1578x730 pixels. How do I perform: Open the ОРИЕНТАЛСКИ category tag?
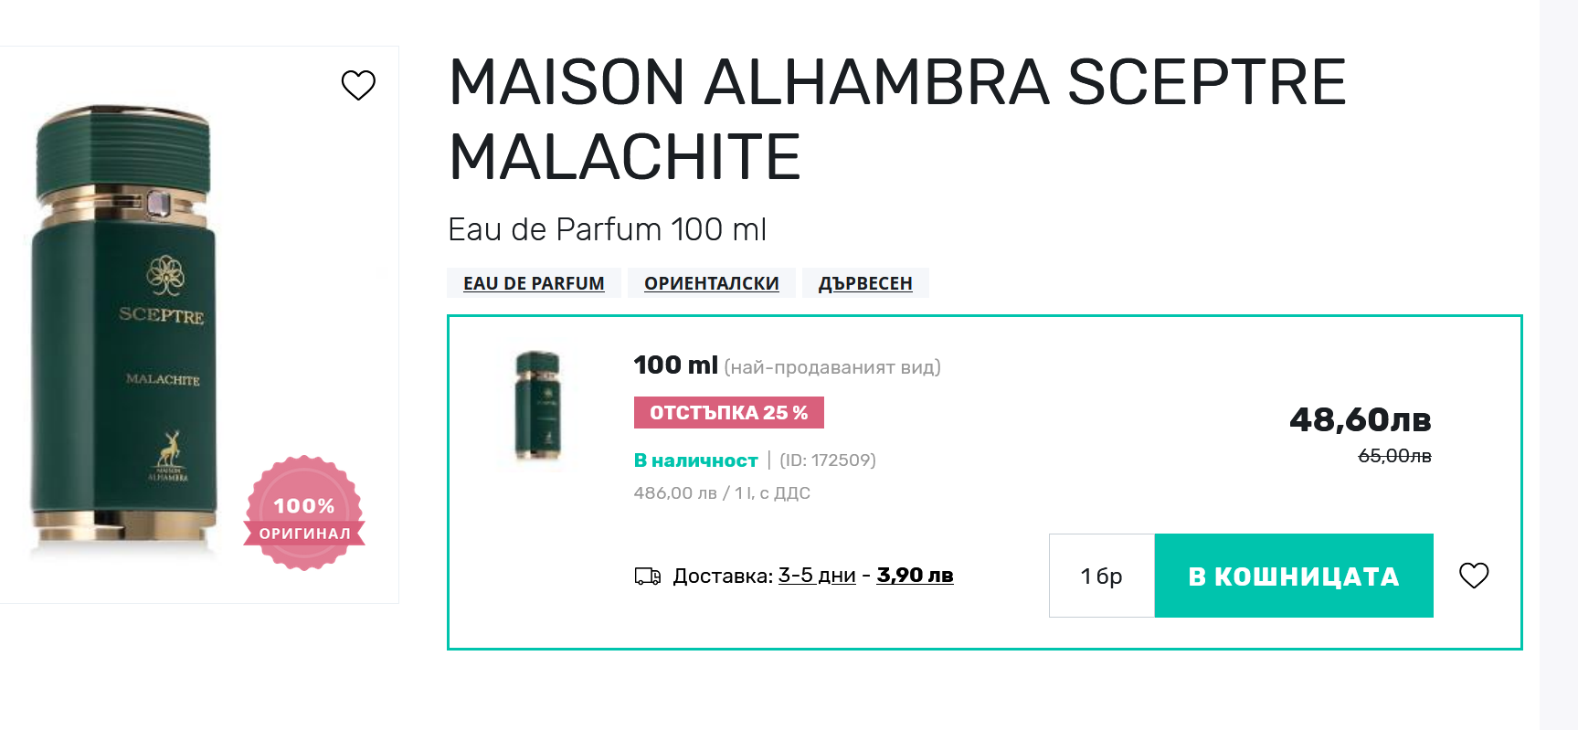tap(711, 283)
